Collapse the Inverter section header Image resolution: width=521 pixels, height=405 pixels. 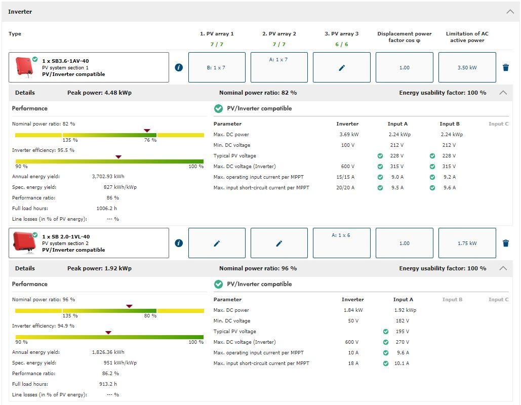(510, 12)
